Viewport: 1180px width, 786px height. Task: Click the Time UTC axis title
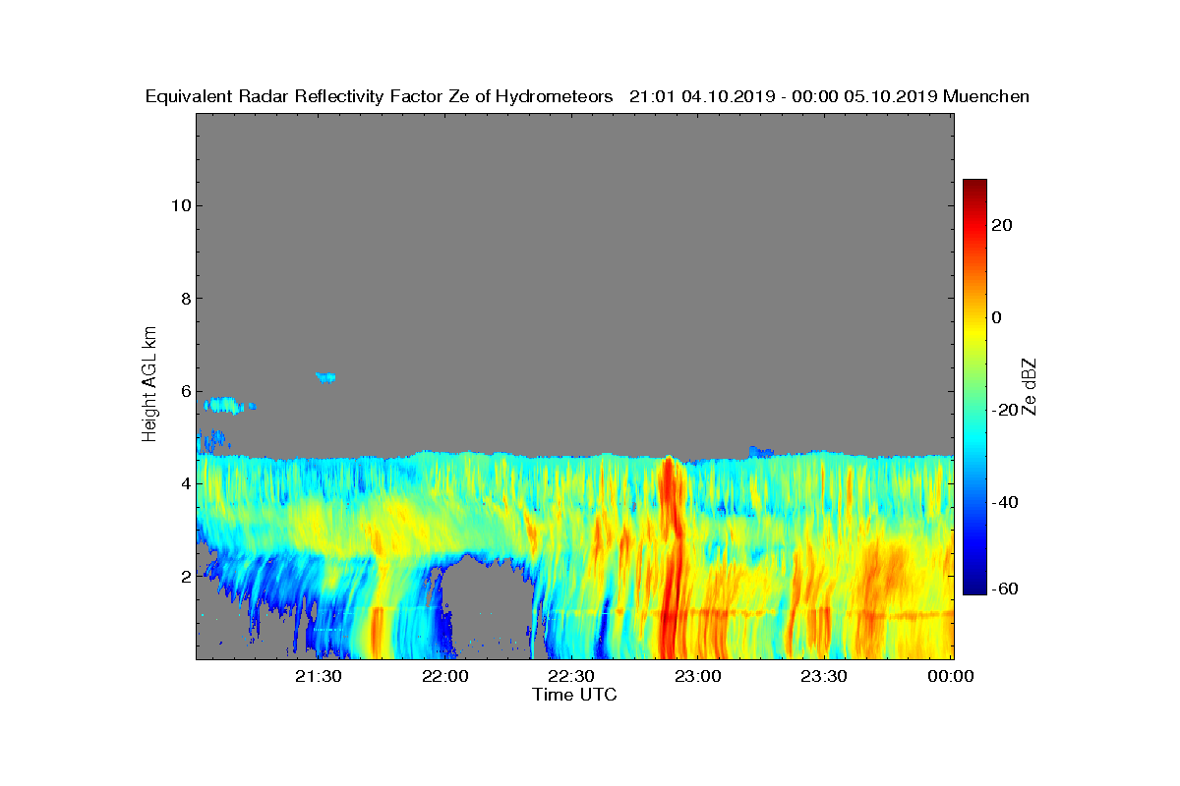[x=574, y=695]
